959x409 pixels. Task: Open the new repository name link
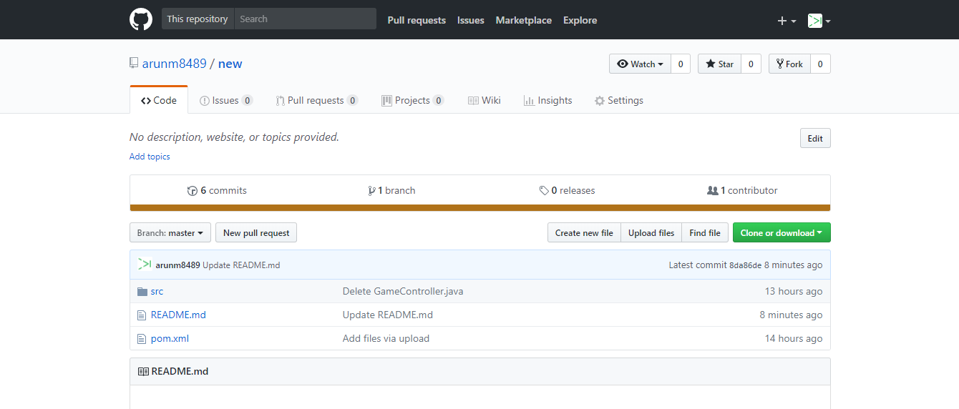(x=230, y=64)
